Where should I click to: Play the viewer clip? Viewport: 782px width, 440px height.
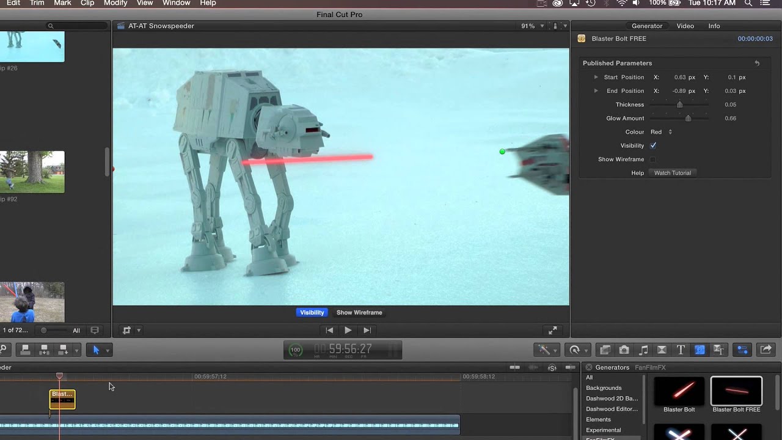pyautogui.click(x=348, y=330)
